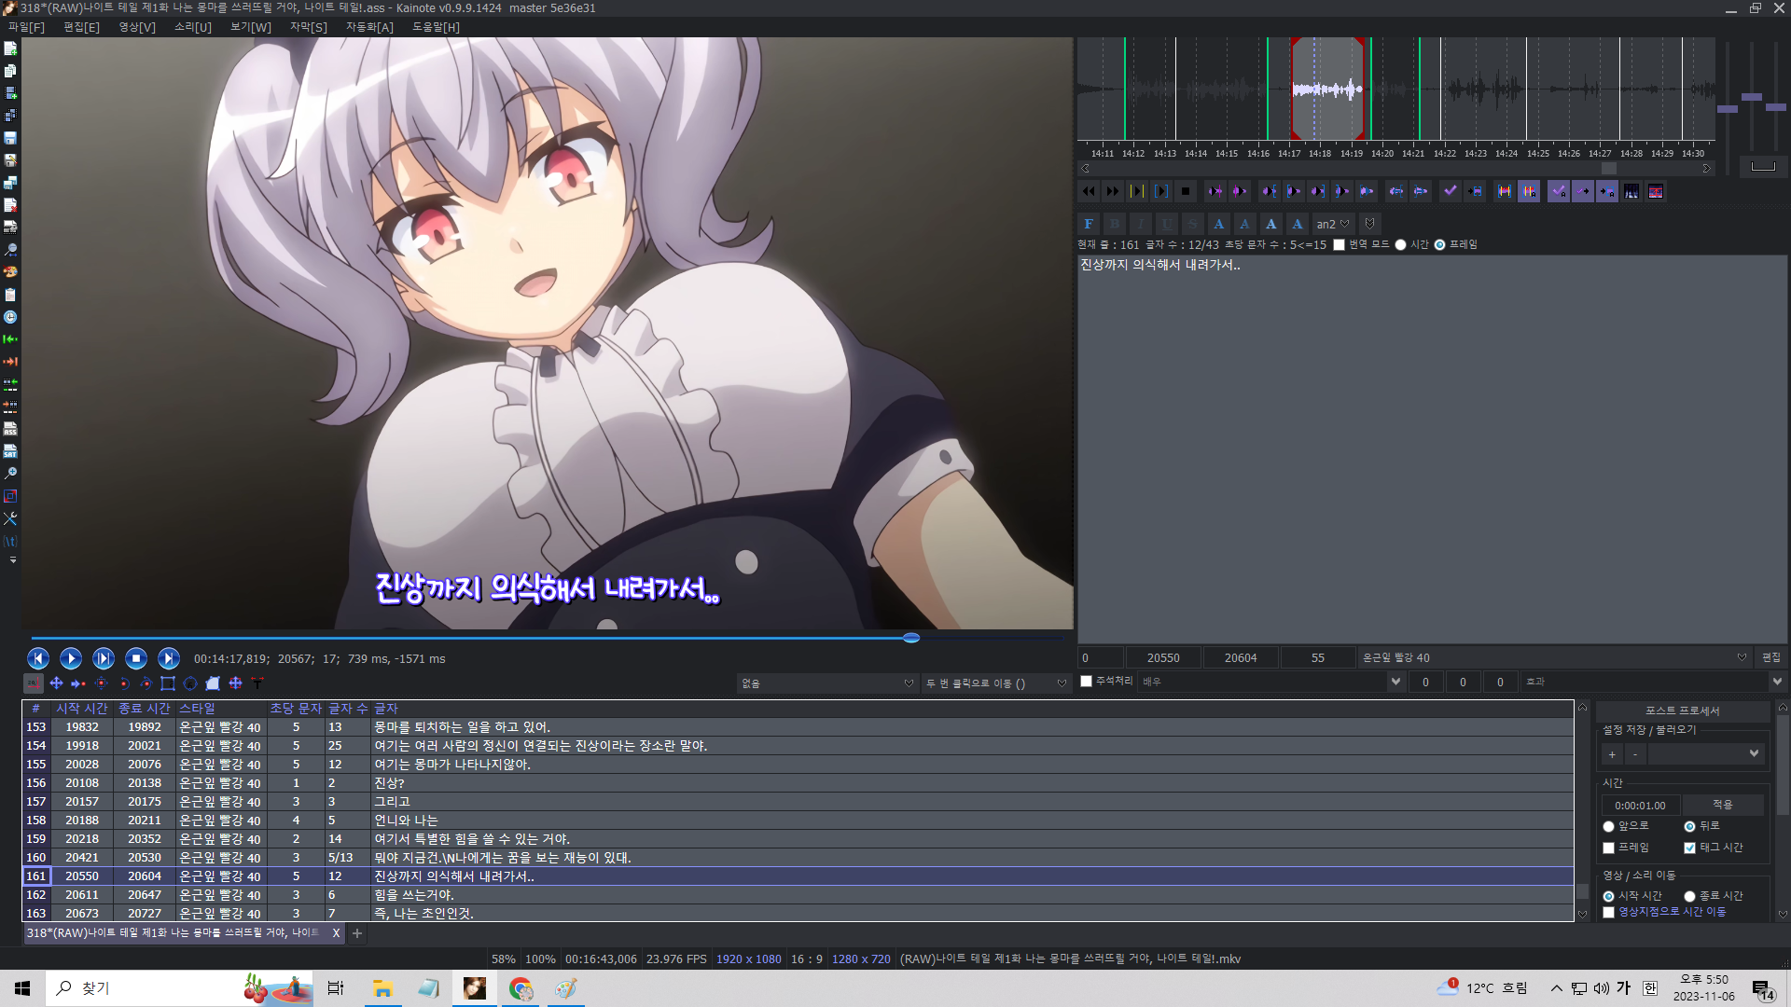Select the position move cross tool
The width and height of the screenshot is (1791, 1007).
pyautogui.click(x=56, y=683)
